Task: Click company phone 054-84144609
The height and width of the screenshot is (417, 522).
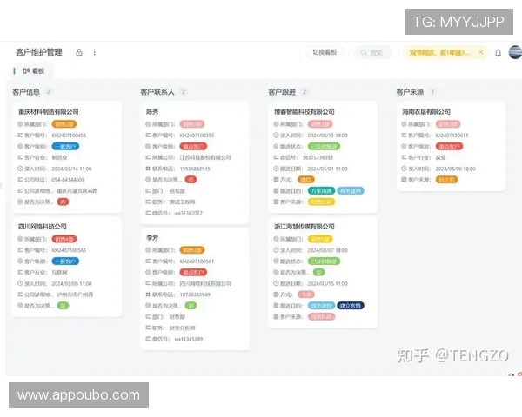Action: coord(68,180)
